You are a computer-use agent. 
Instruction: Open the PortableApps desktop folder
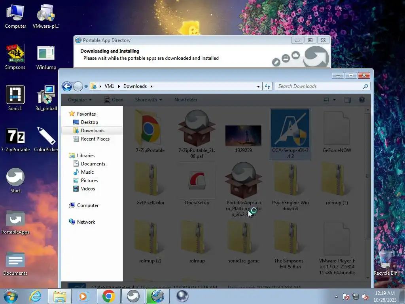pos(15,222)
